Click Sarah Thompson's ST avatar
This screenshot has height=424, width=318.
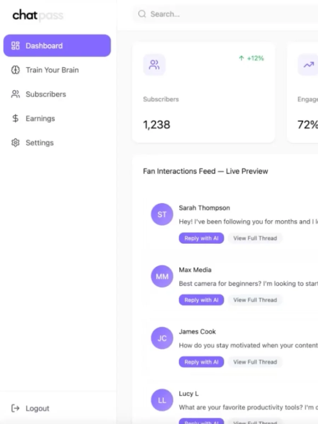(162, 214)
